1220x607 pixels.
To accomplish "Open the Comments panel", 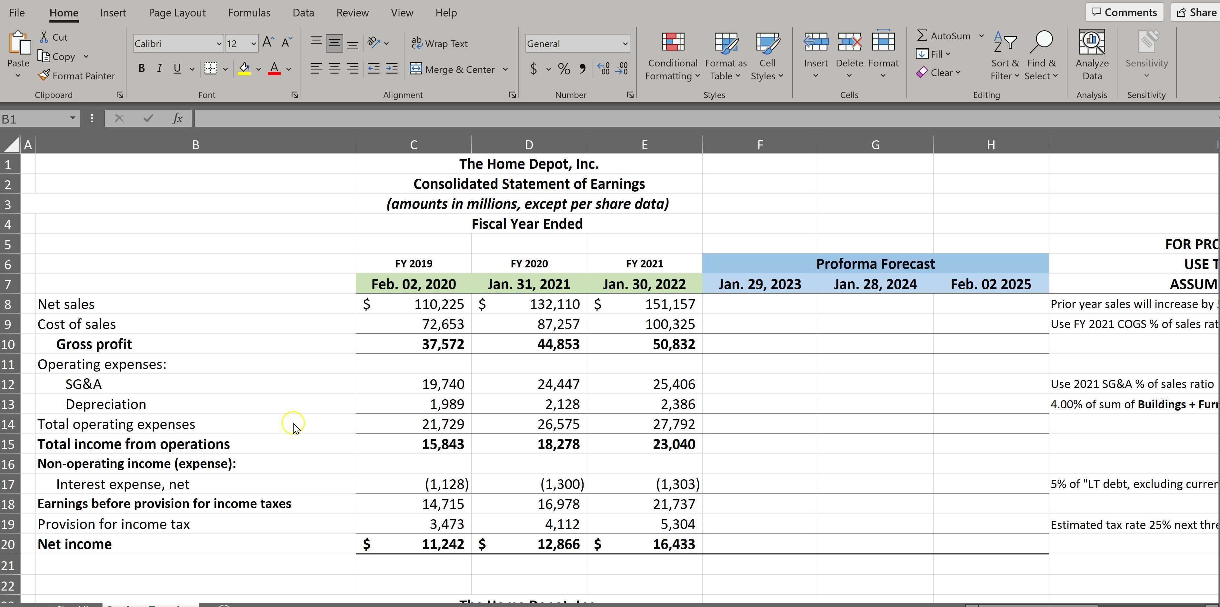I will (x=1124, y=12).
